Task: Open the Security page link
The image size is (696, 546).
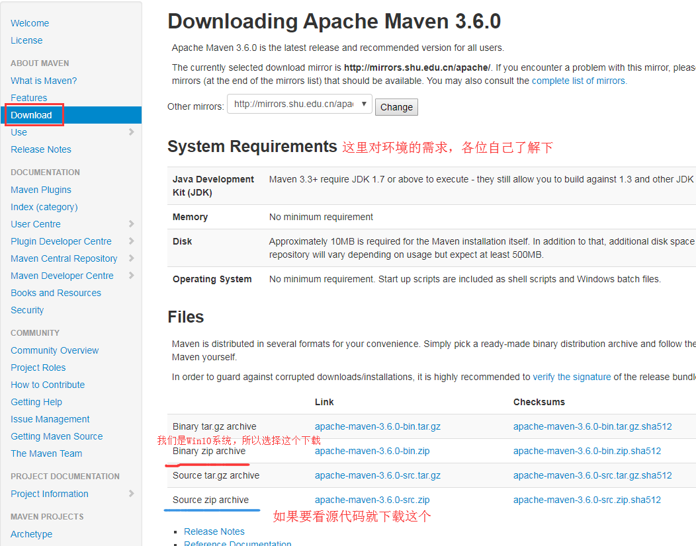Action: pyautogui.click(x=27, y=310)
